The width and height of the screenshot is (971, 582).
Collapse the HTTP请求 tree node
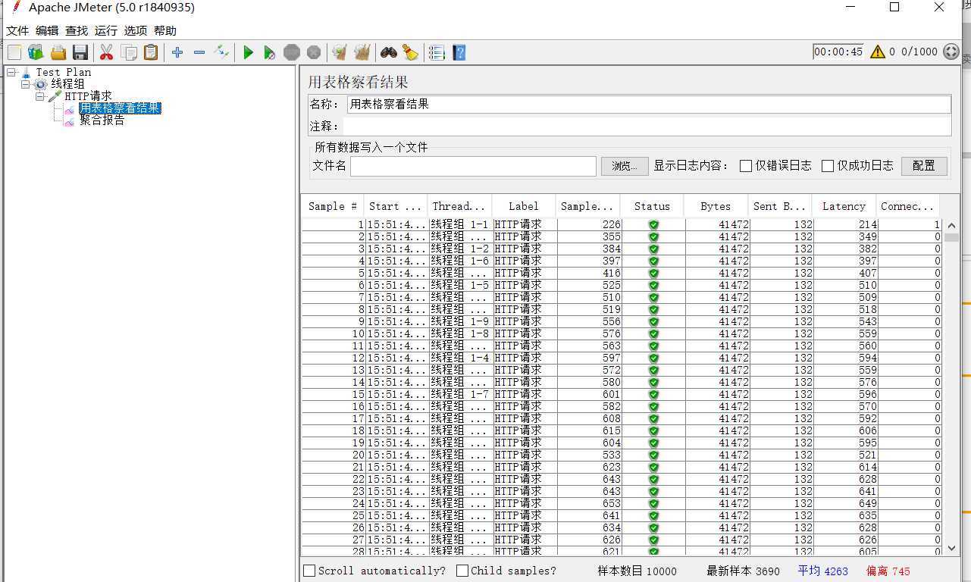pos(40,96)
